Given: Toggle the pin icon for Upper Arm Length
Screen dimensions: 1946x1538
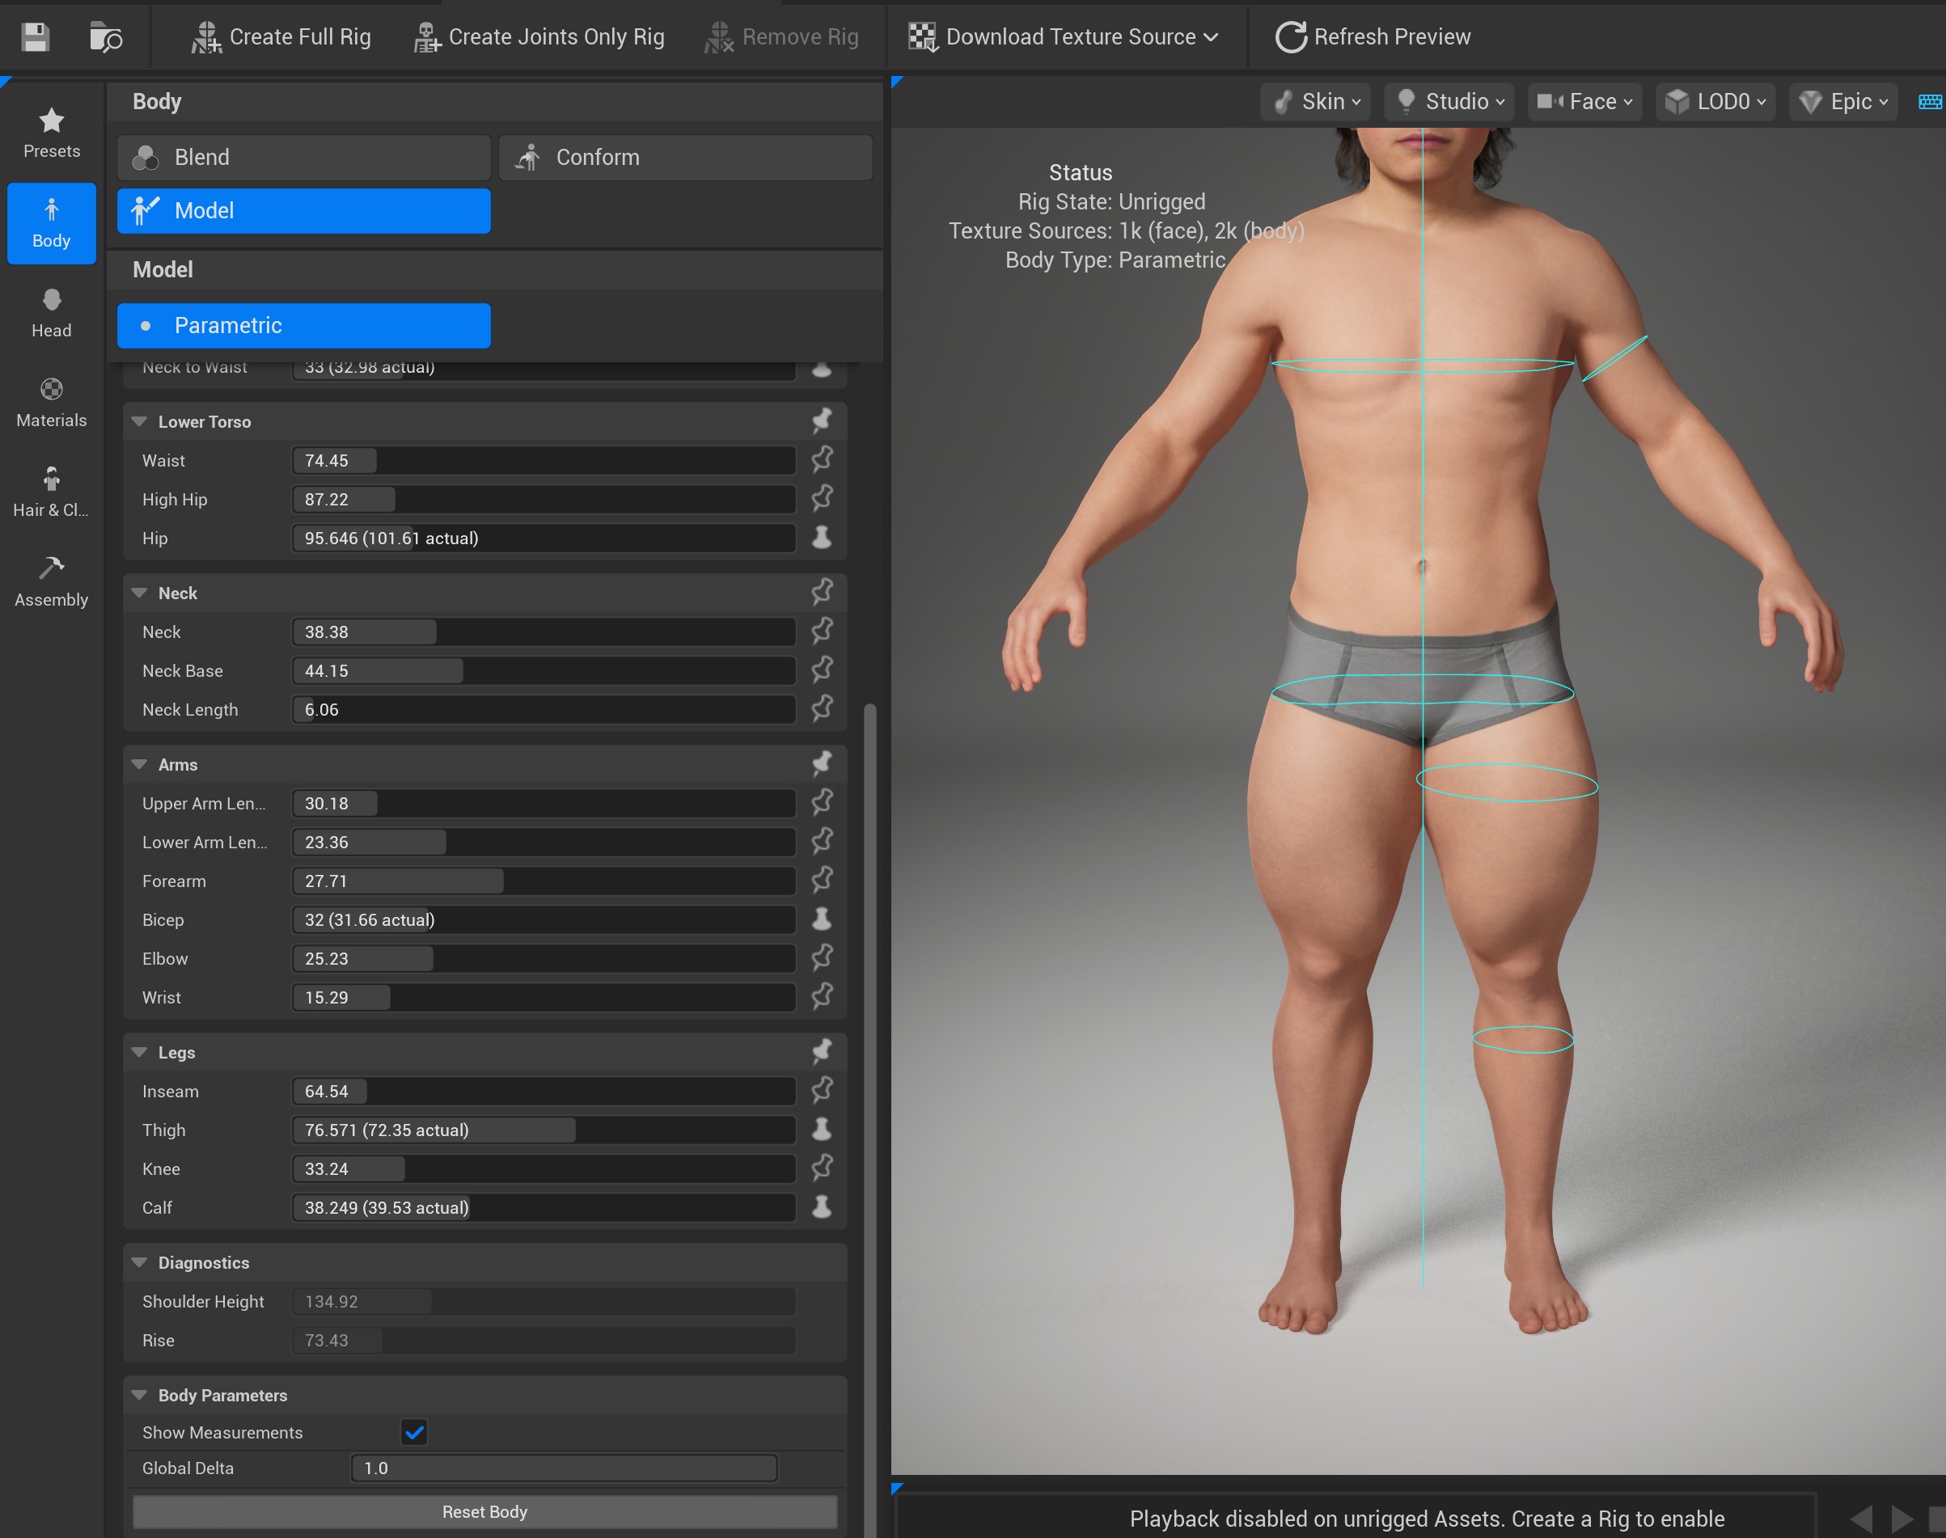Looking at the screenshot, I should tap(821, 802).
